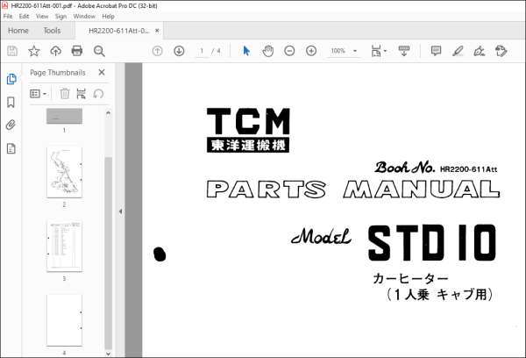Click the upload to cloud icon
The width and height of the screenshot is (526, 358).
(x=56, y=51)
